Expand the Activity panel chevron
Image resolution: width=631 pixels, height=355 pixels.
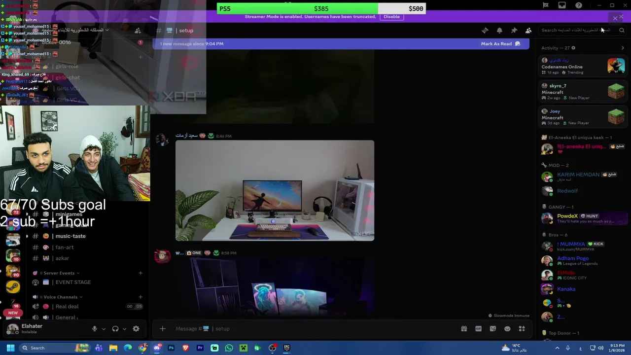tap(623, 48)
